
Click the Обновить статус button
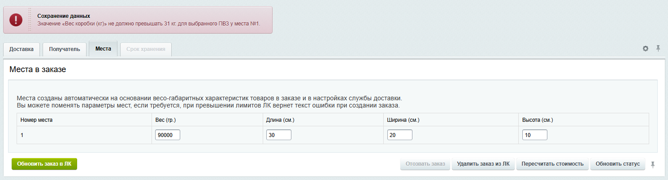point(618,164)
